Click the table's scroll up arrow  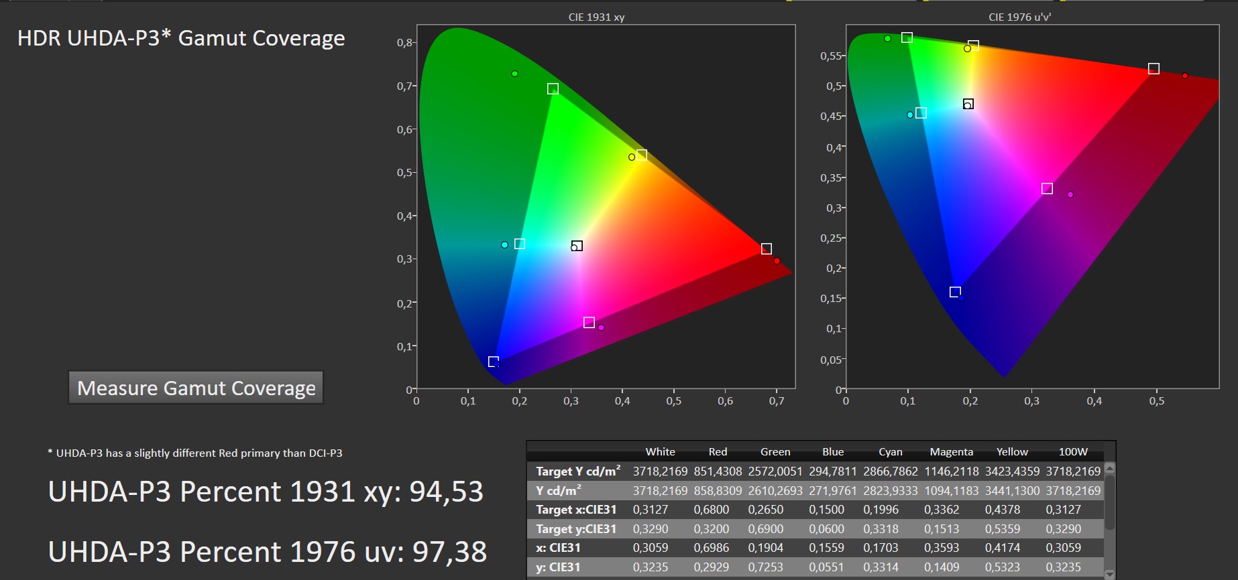pyautogui.click(x=1109, y=467)
